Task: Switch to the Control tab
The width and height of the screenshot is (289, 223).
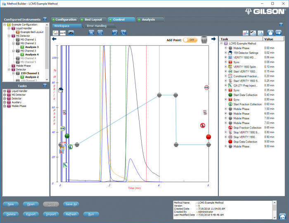Action: [x=121, y=19]
